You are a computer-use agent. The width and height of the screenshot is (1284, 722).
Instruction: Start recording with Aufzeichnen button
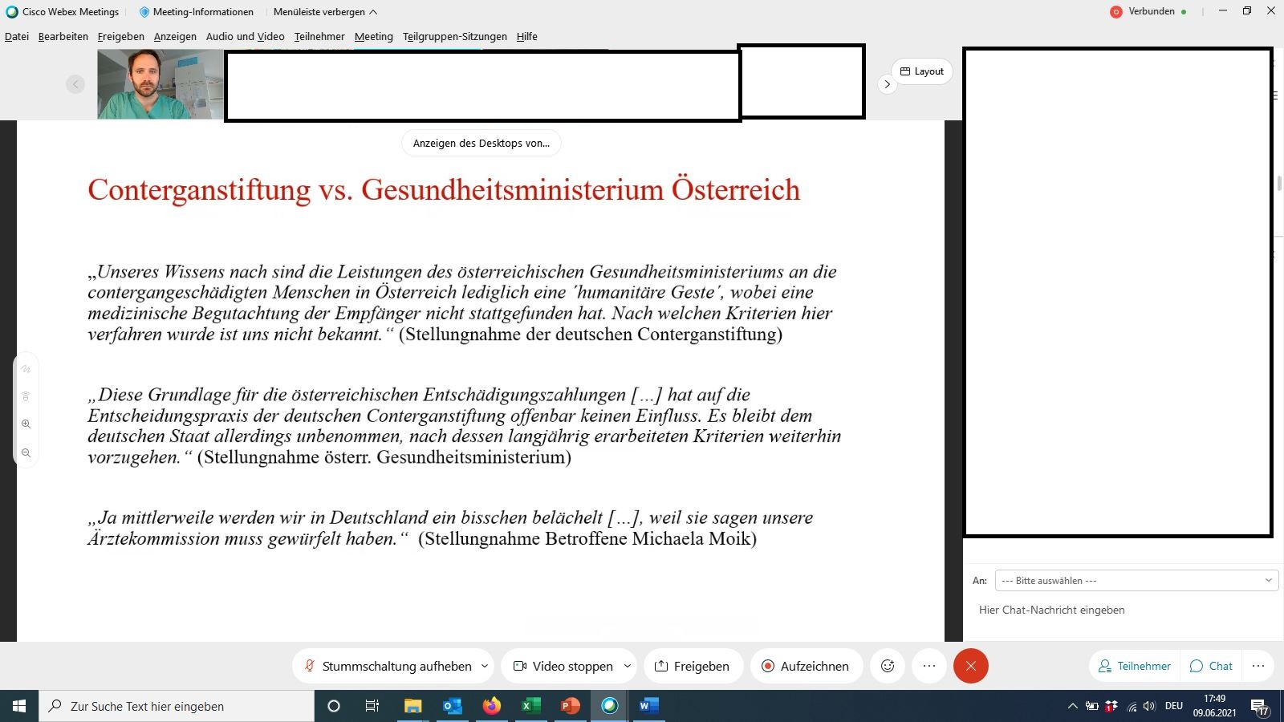pos(806,666)
